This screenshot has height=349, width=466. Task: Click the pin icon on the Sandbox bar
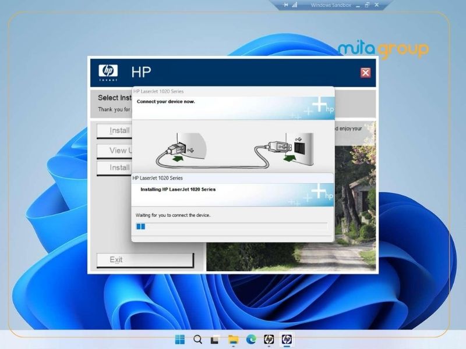pyautogui.click(x=285, y=5)
